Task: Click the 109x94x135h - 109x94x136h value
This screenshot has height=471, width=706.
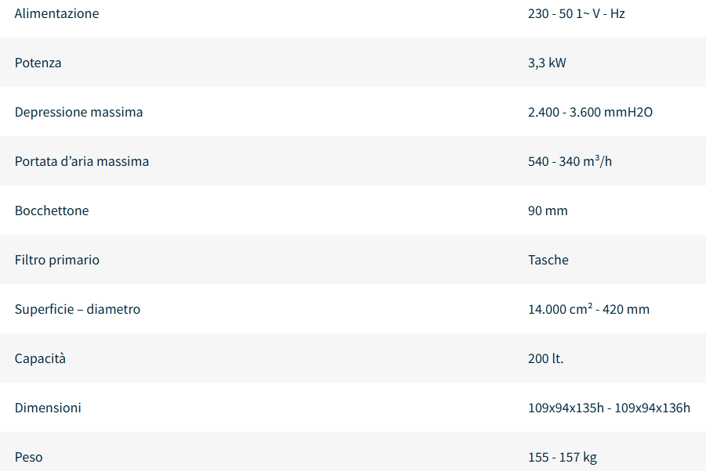Action: (x=609, y=408)
